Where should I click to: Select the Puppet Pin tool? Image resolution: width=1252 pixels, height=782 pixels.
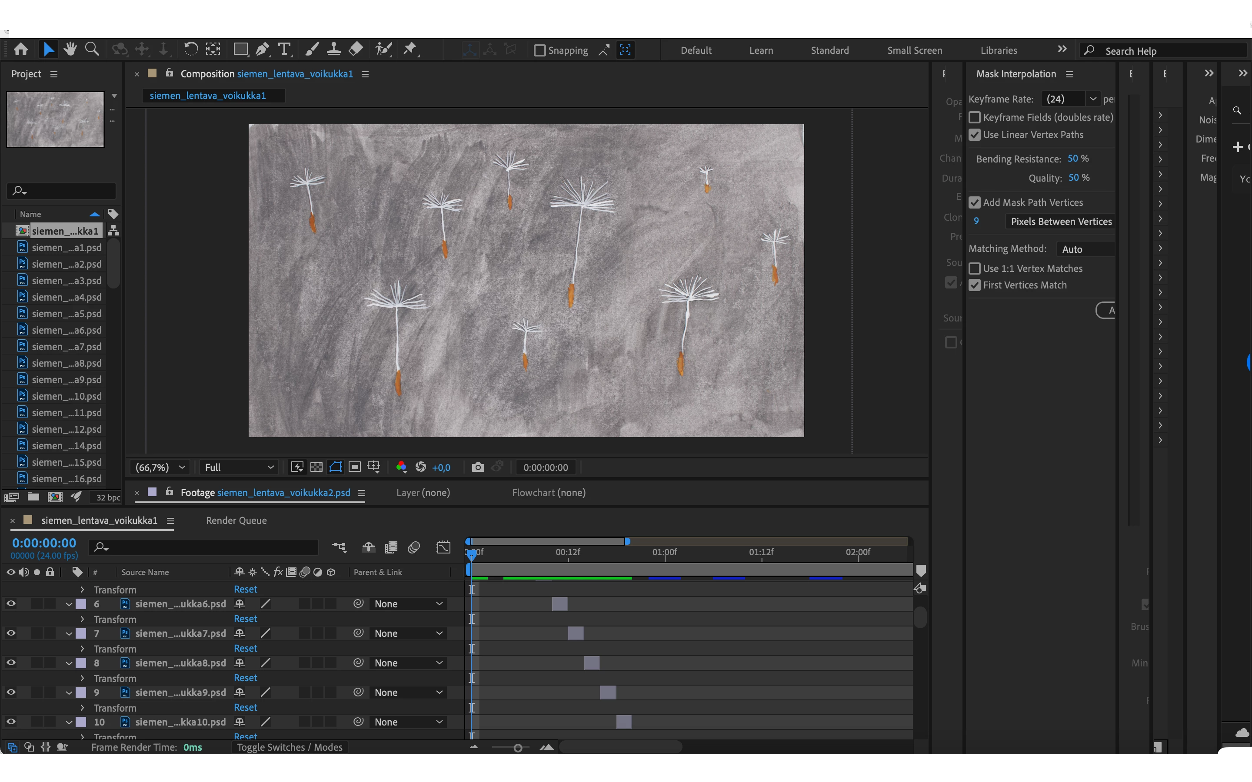[410, 50]
